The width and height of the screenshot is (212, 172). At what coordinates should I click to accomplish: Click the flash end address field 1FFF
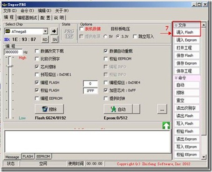point(90,91)
